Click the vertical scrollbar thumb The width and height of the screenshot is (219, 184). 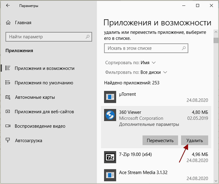click(x=216, y=40)
